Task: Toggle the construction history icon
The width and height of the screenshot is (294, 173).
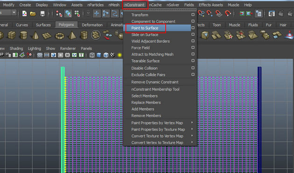Action: [x=259, y=14]
